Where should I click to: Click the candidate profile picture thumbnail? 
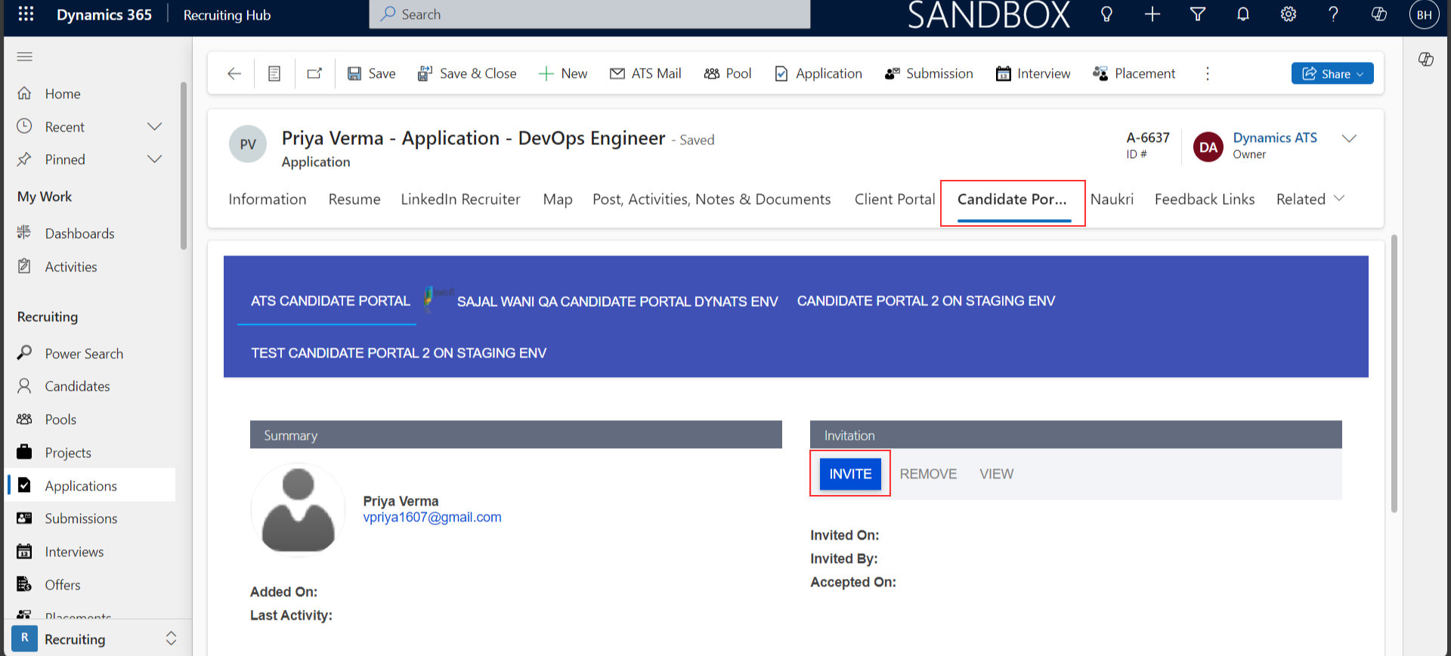click(x=298, y=510)
